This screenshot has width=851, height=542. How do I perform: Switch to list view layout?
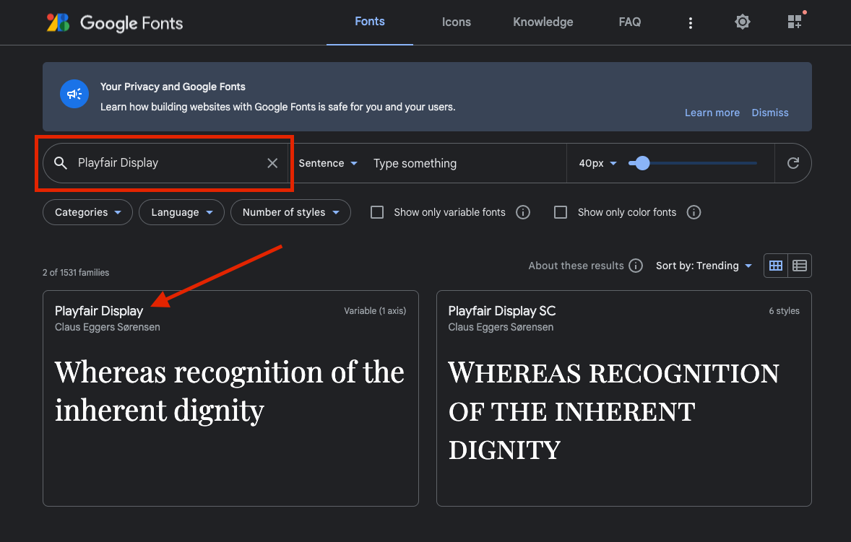click(x=800, y=266)
